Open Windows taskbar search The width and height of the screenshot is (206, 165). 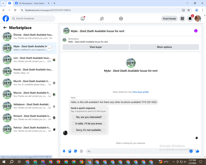click(12, 162)
